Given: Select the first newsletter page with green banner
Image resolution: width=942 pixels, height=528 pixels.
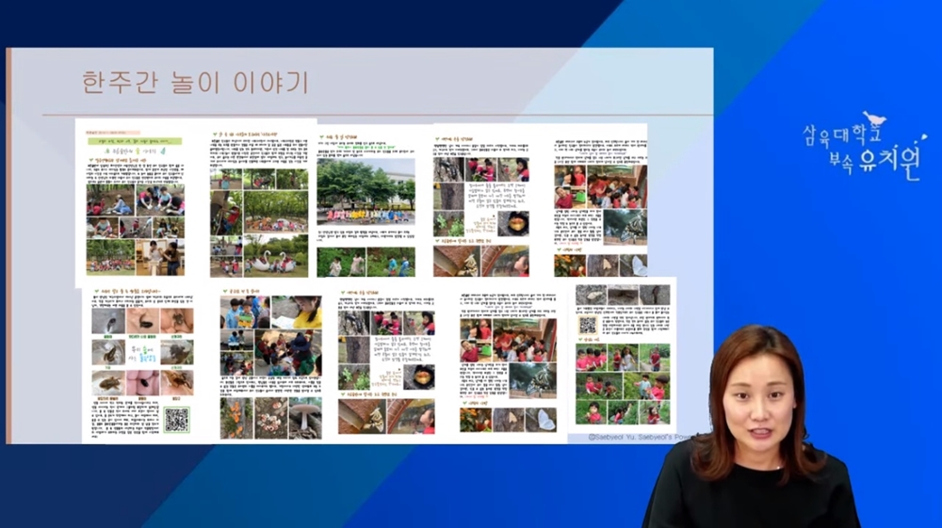Looking at the screenshot, I should pos(137,202).
